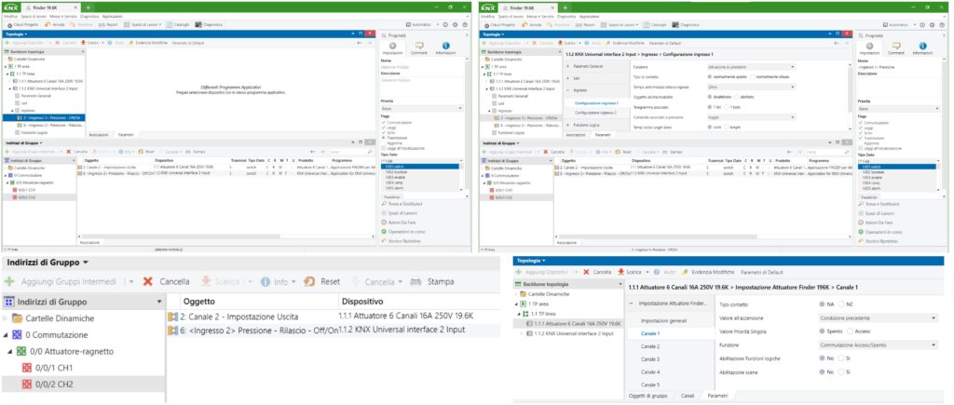Open Report from top-left window toolbar
Viewport: 954px width, 405px height.
click(x=110, y=25)
